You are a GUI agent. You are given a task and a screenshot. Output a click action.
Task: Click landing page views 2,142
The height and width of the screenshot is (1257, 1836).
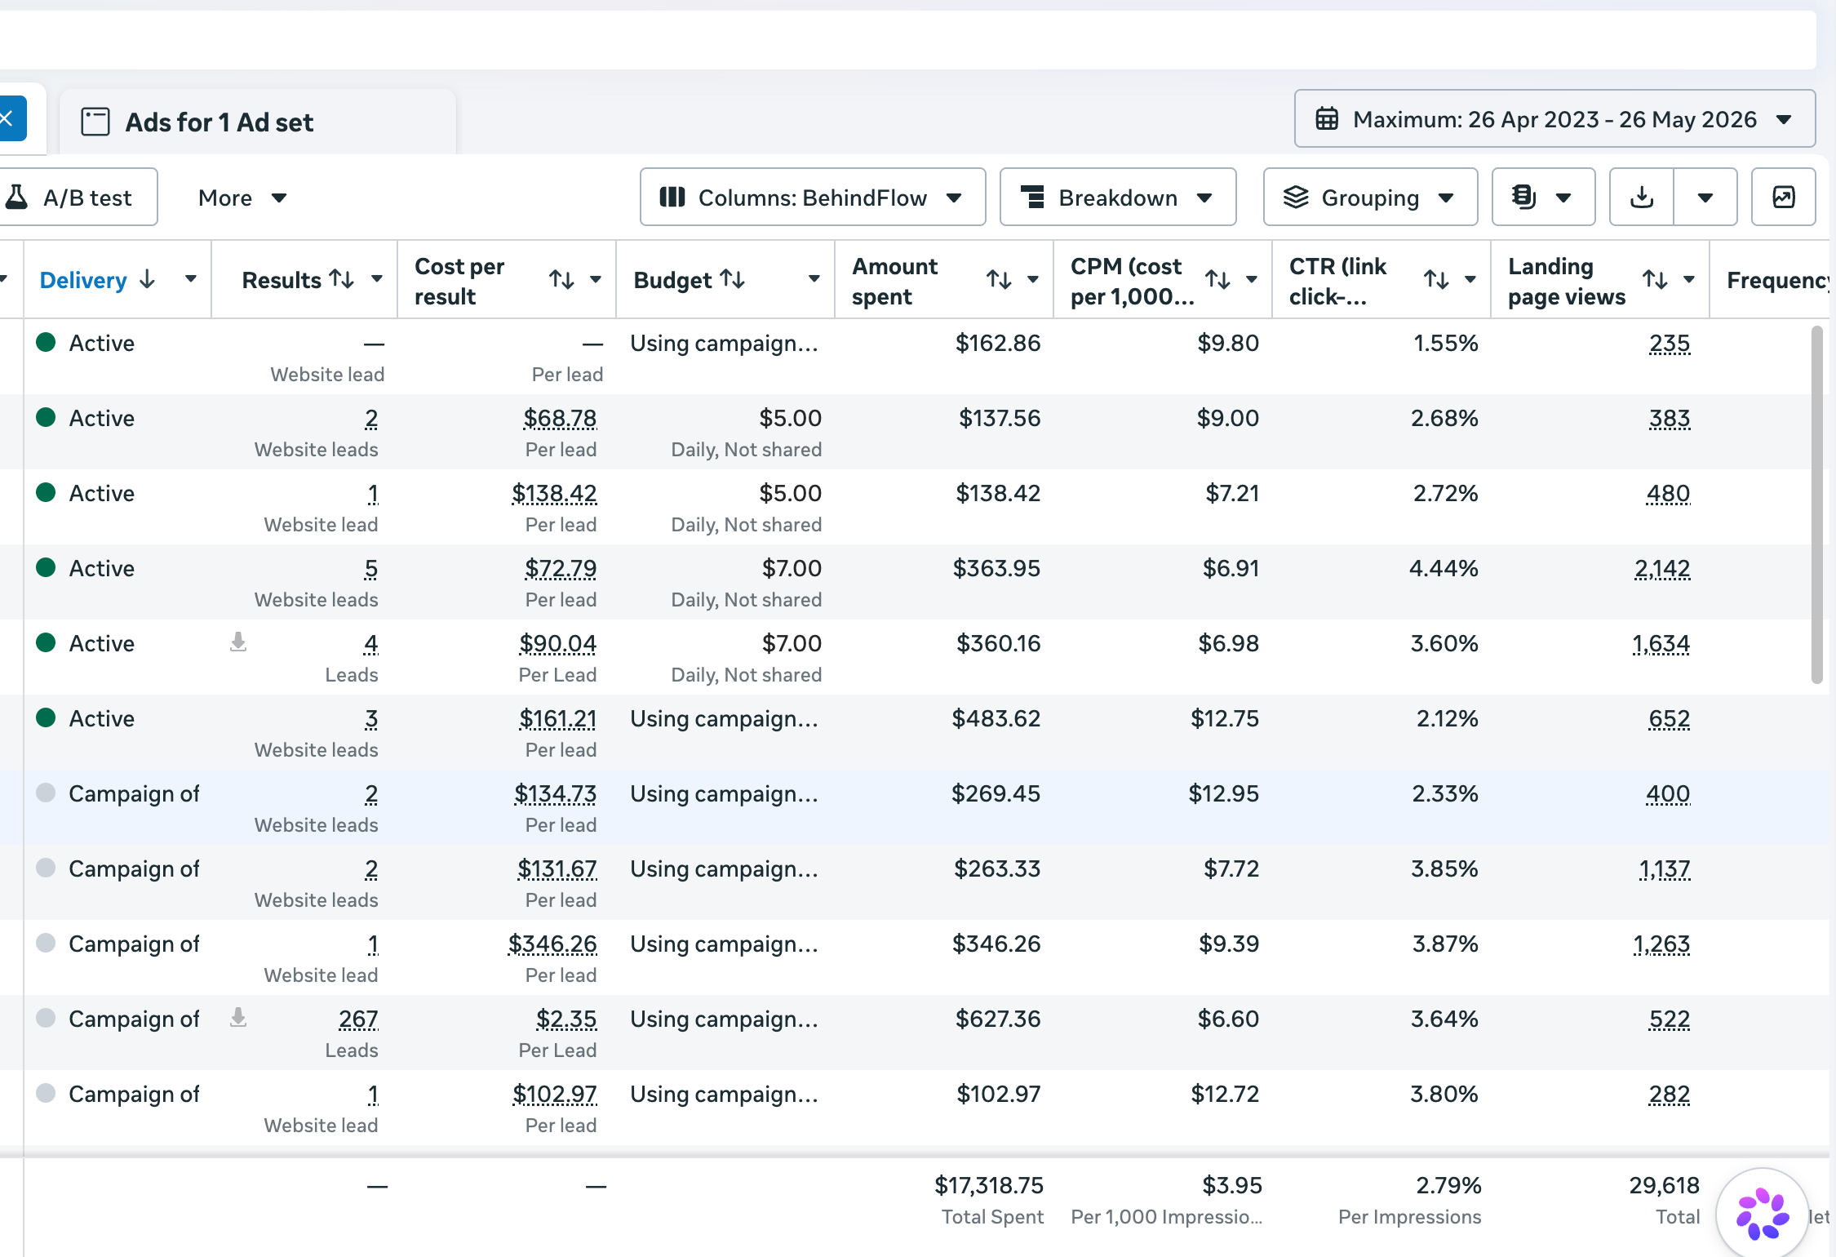(x=1662, y=569)
